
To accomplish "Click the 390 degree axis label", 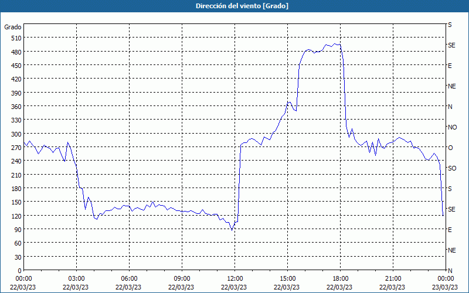I will pyautogui.click(x=16, y=93).
